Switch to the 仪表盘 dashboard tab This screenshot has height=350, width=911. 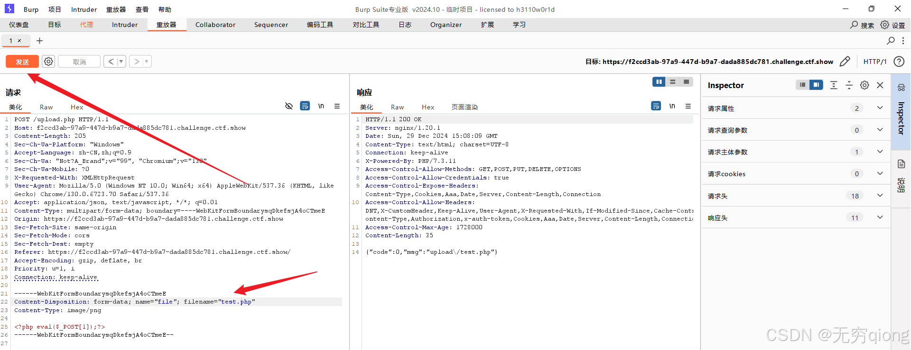click(x=19, y=25)
